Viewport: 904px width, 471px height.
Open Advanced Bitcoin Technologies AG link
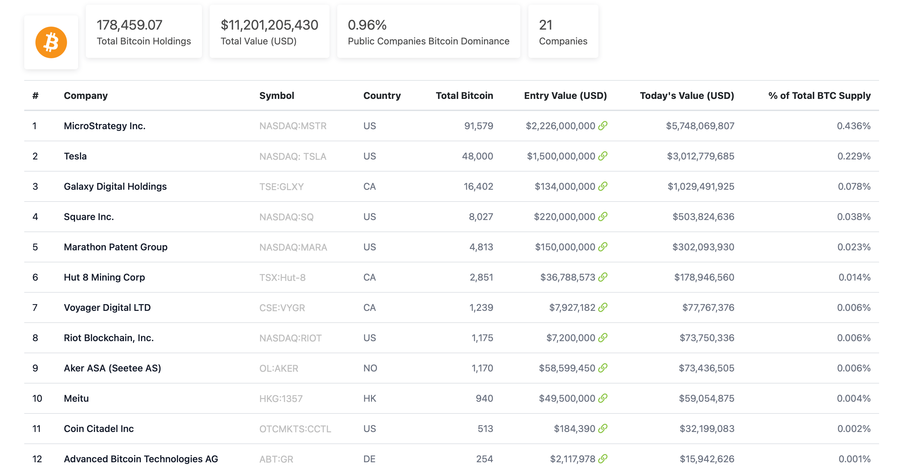pyautogui.click(x=141, y=459)
